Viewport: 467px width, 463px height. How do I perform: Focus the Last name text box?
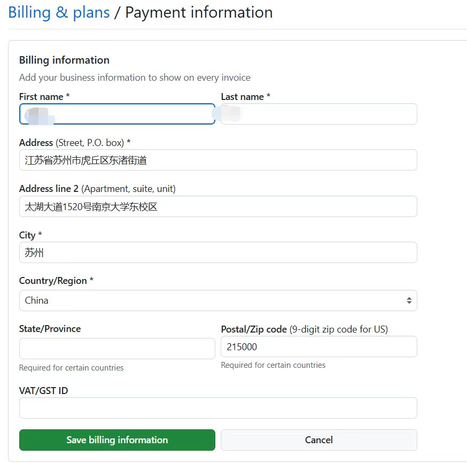(x=318, y=114)
